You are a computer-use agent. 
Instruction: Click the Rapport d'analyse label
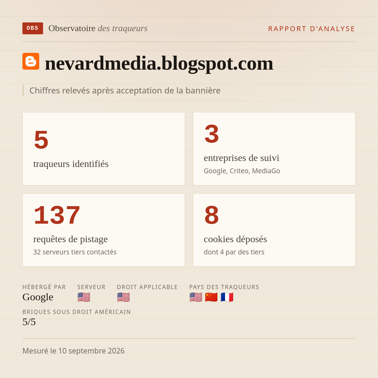click(312, 29)
